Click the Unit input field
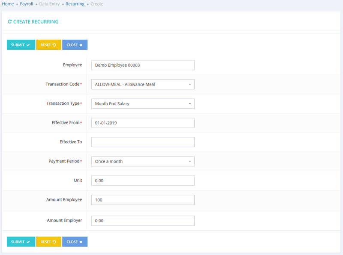This screenshot has height=255, width=343. point(142,181)
